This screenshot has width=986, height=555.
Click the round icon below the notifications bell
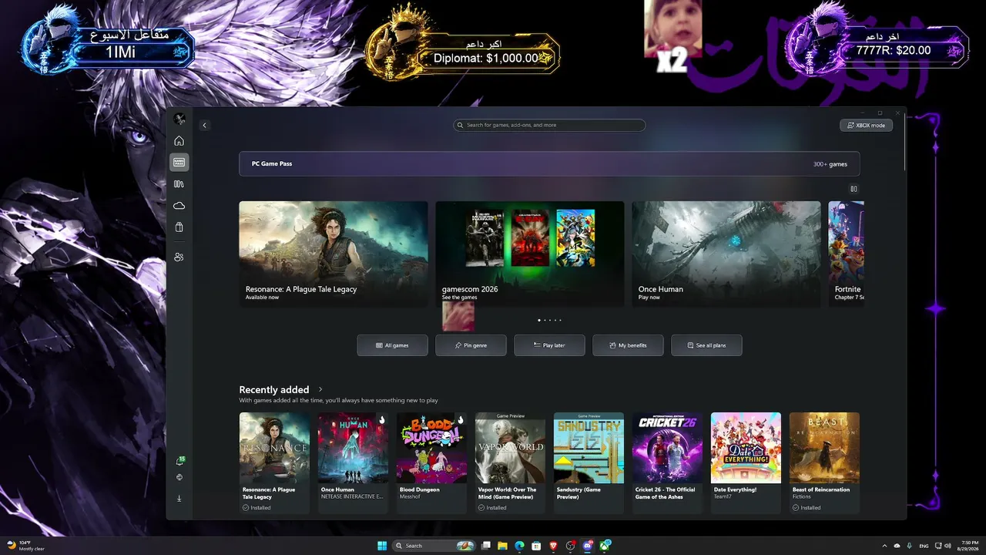179,477
